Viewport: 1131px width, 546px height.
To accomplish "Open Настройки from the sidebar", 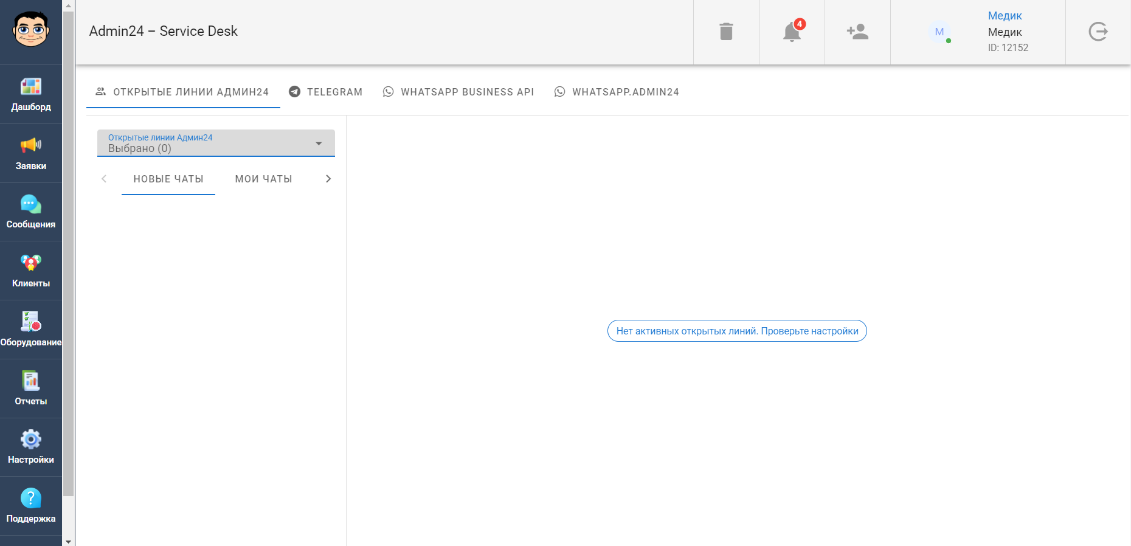I will click(x=31, y=448).
